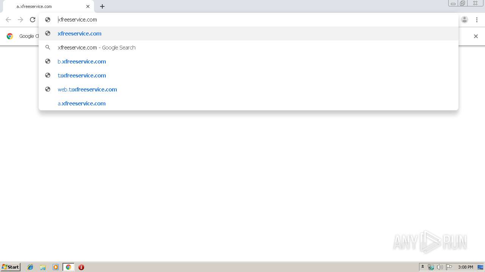This screenshot has height=272, width=485.
Task: Click the 3:08 PM clock
Action: coord(465,267)
